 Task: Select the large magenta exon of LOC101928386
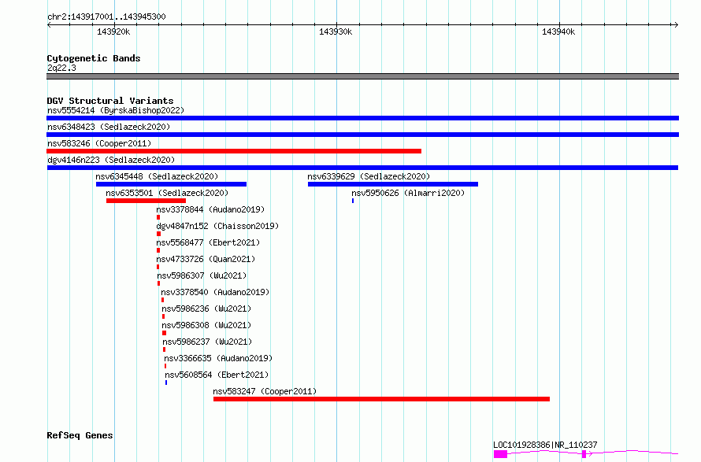(x=500, y=454)
